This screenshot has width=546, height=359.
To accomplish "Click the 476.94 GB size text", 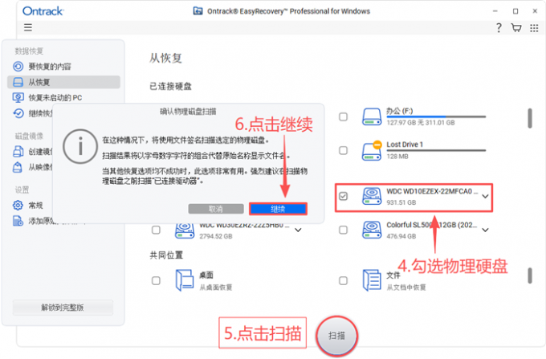I will 401,236.
